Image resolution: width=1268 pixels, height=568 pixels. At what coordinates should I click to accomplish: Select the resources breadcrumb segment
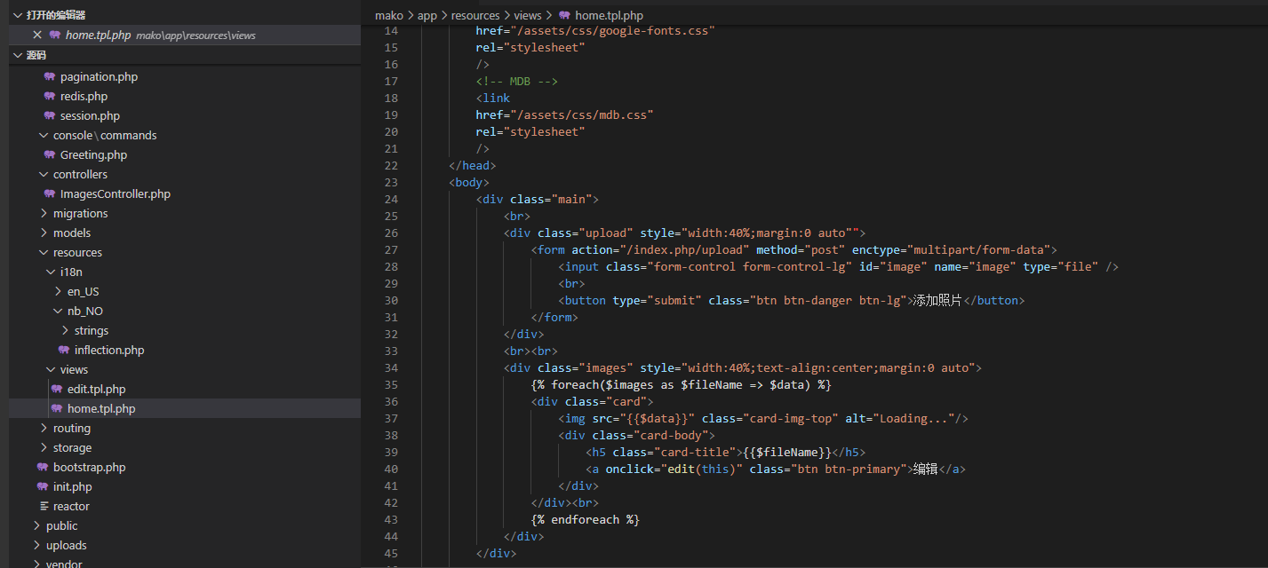coord(475,15)
